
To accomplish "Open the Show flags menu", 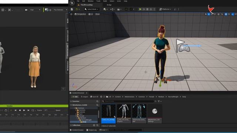I will (x=97, y=14).
